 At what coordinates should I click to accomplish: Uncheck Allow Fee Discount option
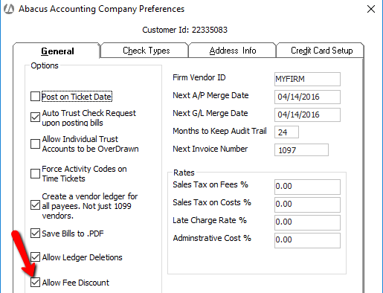coord(35,282)
